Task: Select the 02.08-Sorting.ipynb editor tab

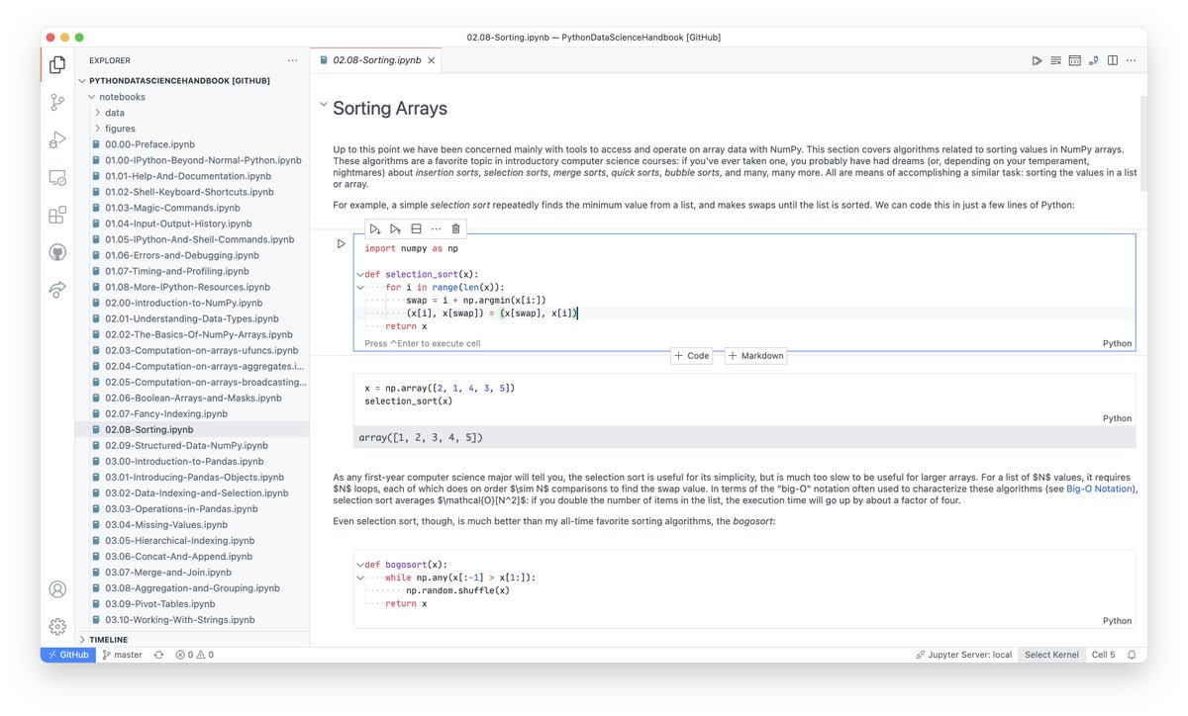Action: point(376,60)
